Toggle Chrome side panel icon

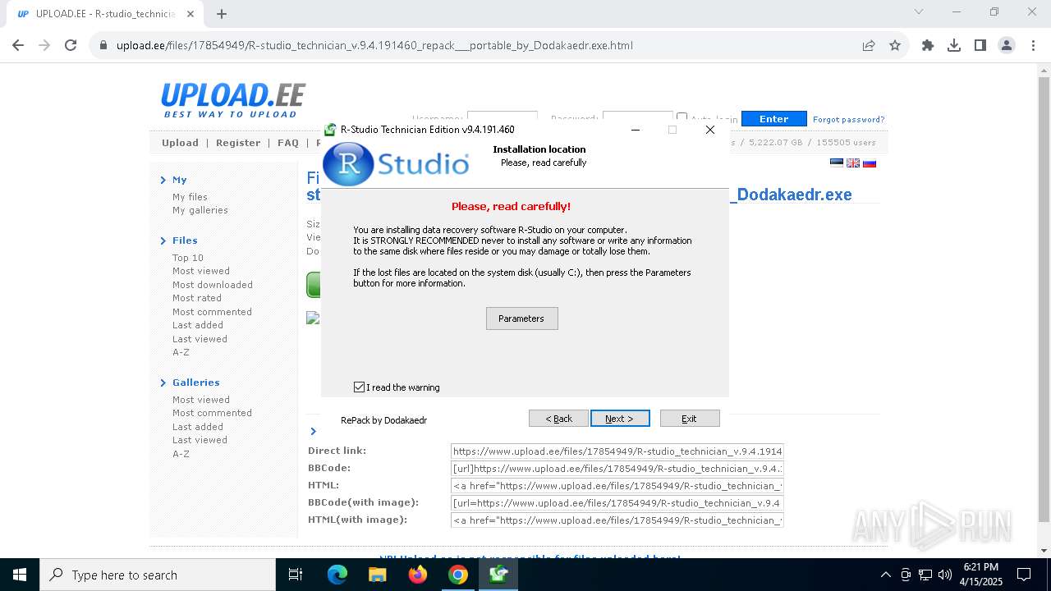980,45
